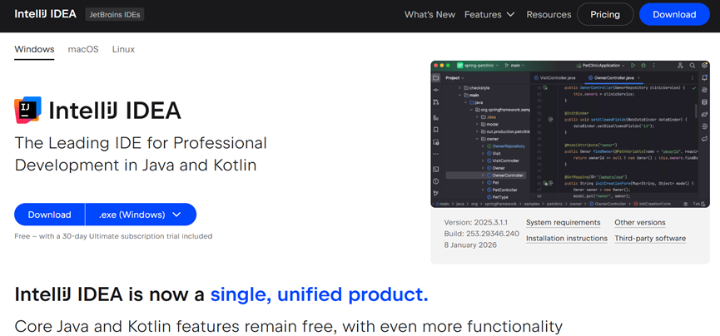Click the editor vertical scrollbar in IDE

coord(696,111)
